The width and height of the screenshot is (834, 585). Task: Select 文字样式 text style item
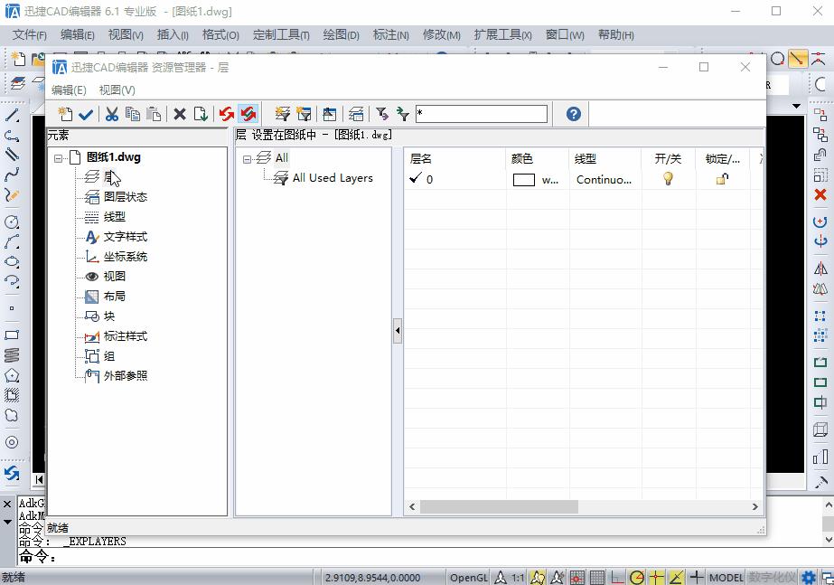(125, 237)
